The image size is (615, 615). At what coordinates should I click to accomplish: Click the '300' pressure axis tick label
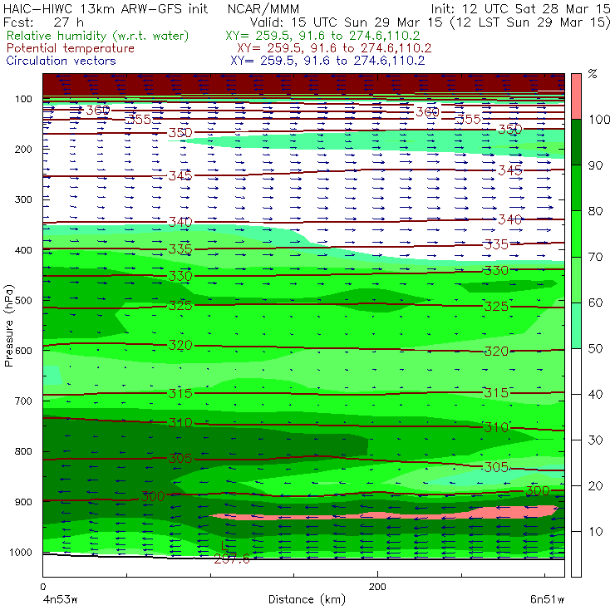[x=23, y=199]
